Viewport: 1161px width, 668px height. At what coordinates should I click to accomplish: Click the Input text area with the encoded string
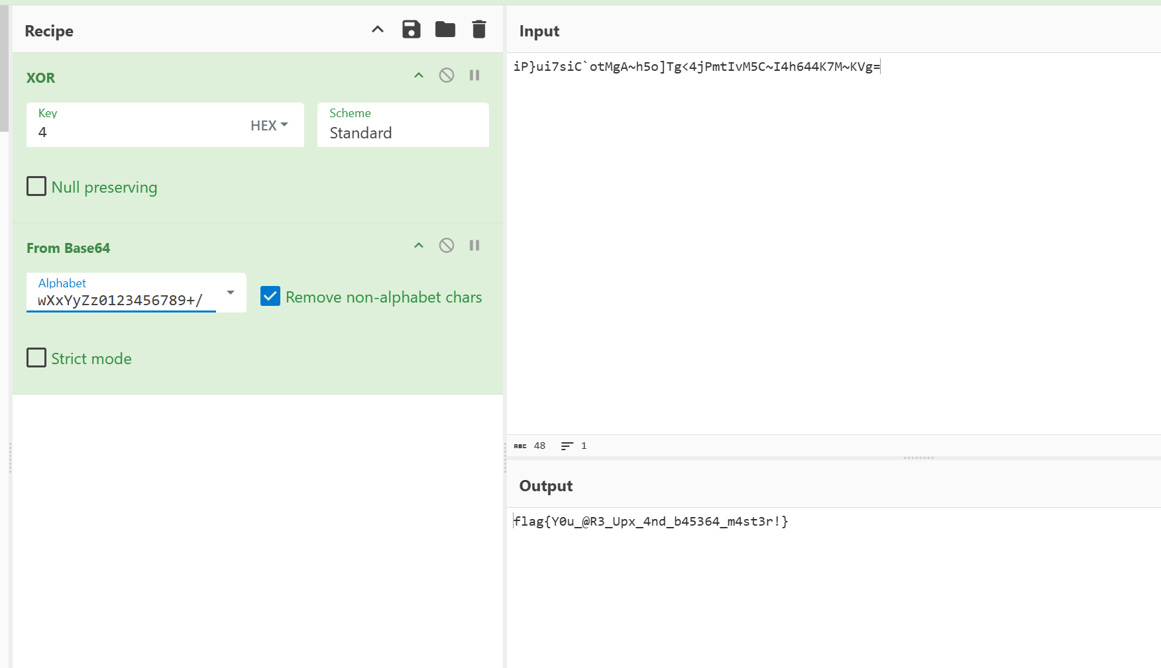(834, 244)
